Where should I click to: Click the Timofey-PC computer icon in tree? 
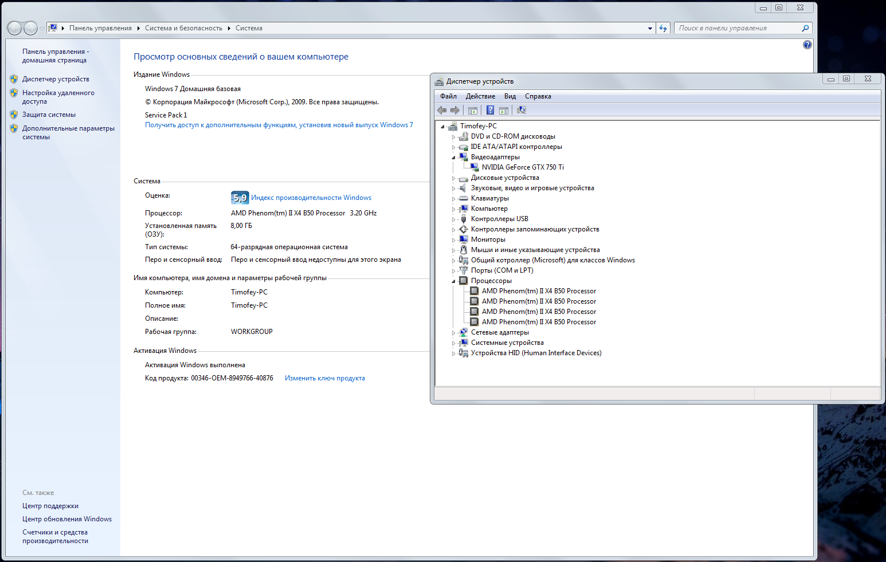pos(453,126)
